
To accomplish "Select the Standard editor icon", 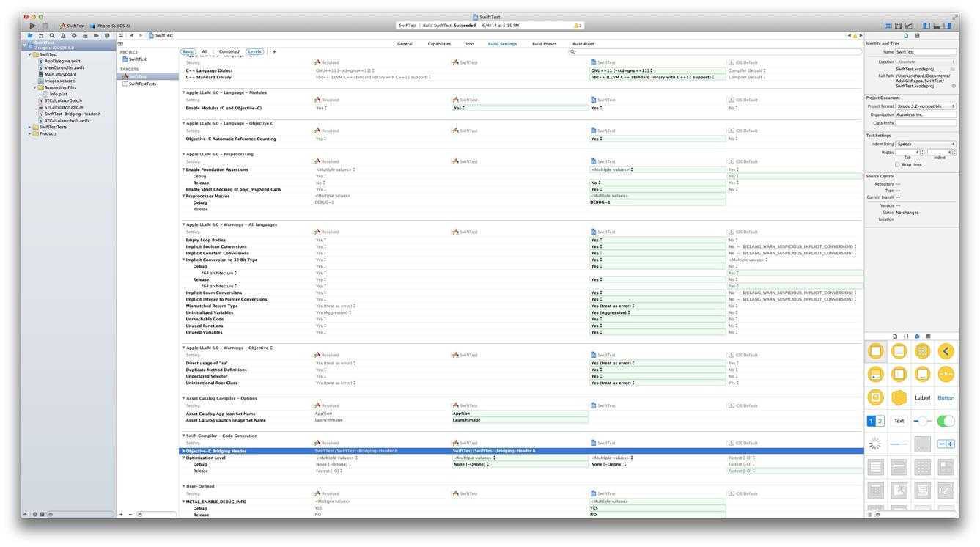I will [x=888, y=26].
